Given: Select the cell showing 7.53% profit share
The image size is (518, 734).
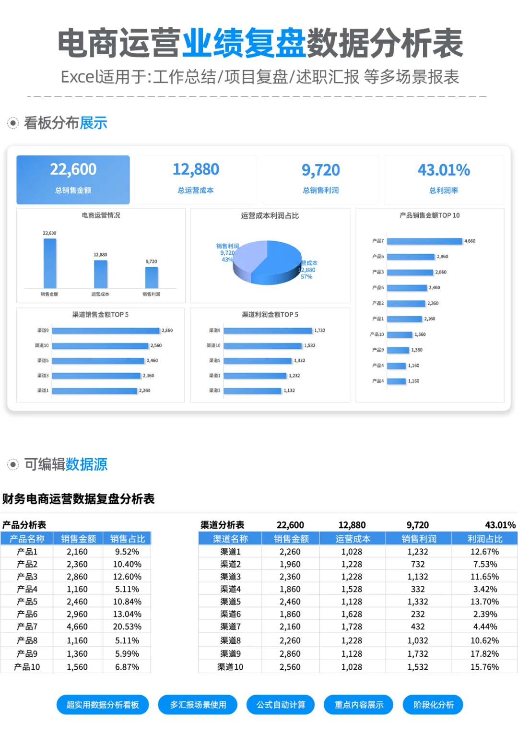Looking at the screenshot, I should point(485,564).
